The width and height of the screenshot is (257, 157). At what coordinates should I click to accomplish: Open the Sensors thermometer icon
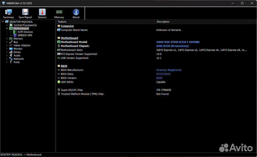pos(42,13)
